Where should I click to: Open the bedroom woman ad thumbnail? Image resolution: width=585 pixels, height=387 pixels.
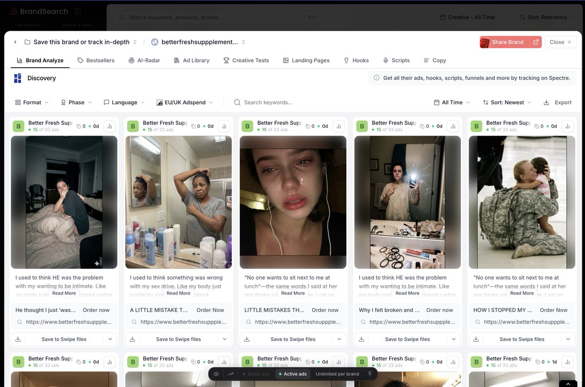pos(64,202)
